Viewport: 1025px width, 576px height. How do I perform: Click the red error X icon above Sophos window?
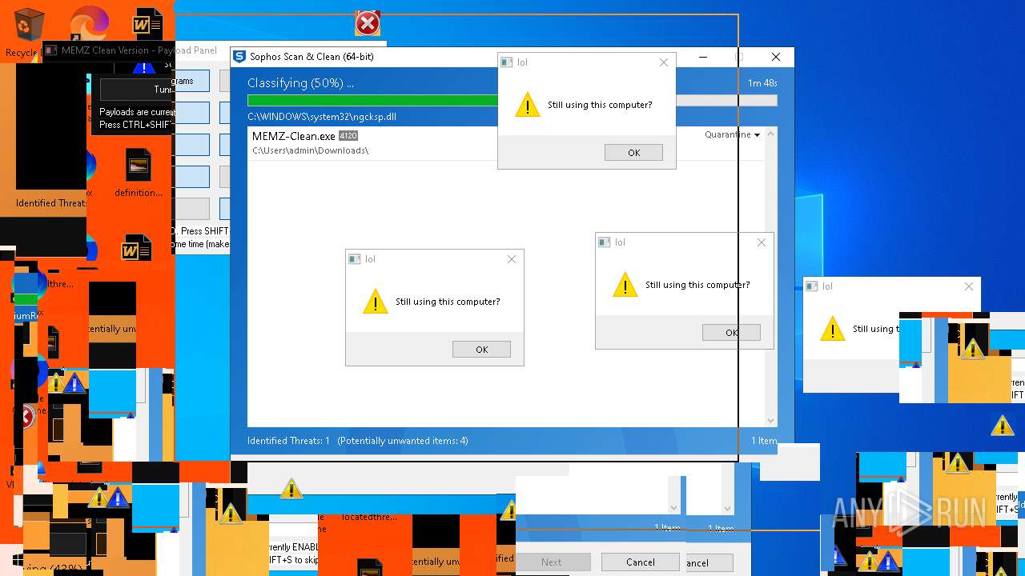point(368,23)
